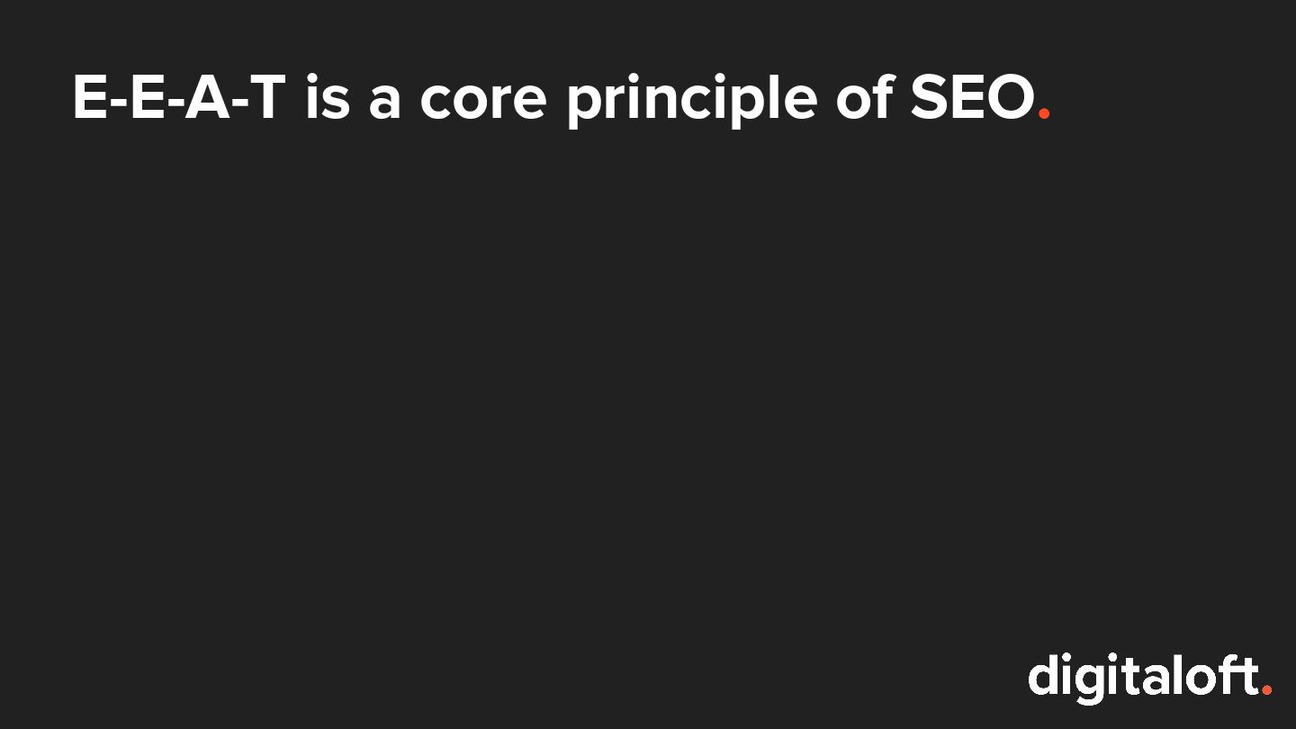
Task: Click the digitaloft logo
Action: (1150, 679)
